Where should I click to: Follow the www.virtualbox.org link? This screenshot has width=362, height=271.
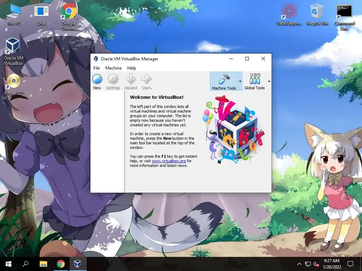(169, 161)
